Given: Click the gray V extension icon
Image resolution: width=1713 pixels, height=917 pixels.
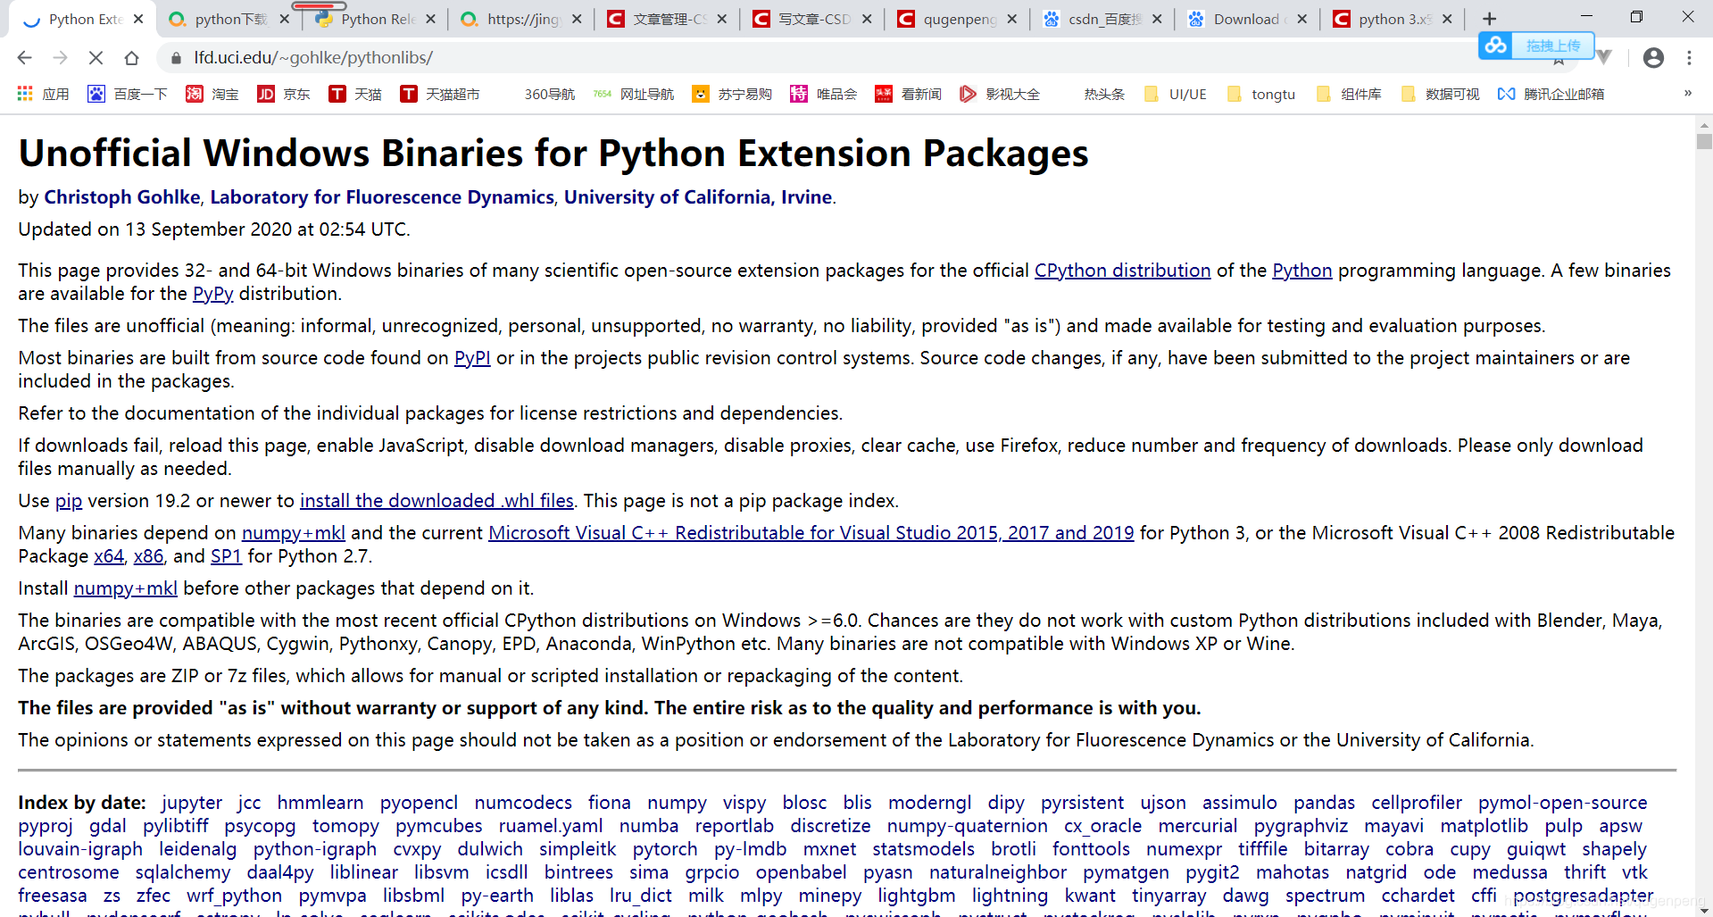Looking at the screenshot, I should coord(1604,58).
